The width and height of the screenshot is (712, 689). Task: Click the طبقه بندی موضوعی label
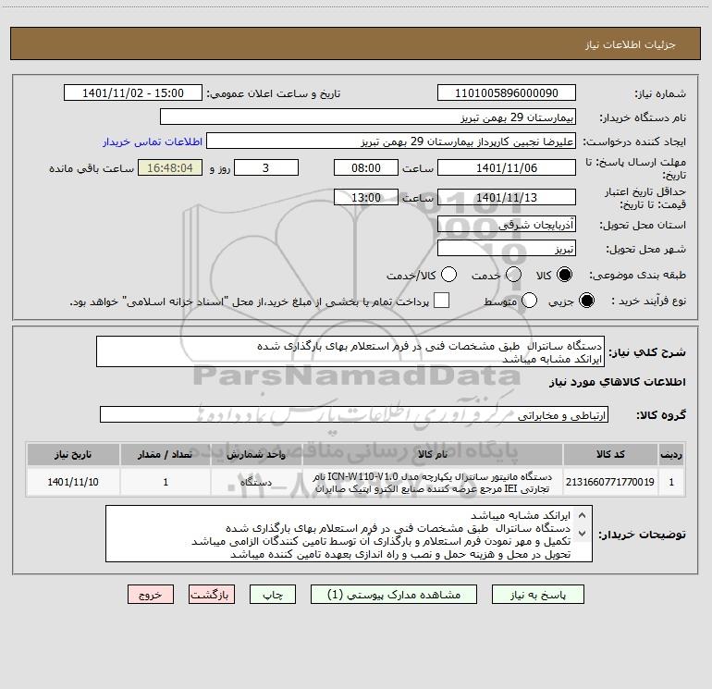[637, 276]
